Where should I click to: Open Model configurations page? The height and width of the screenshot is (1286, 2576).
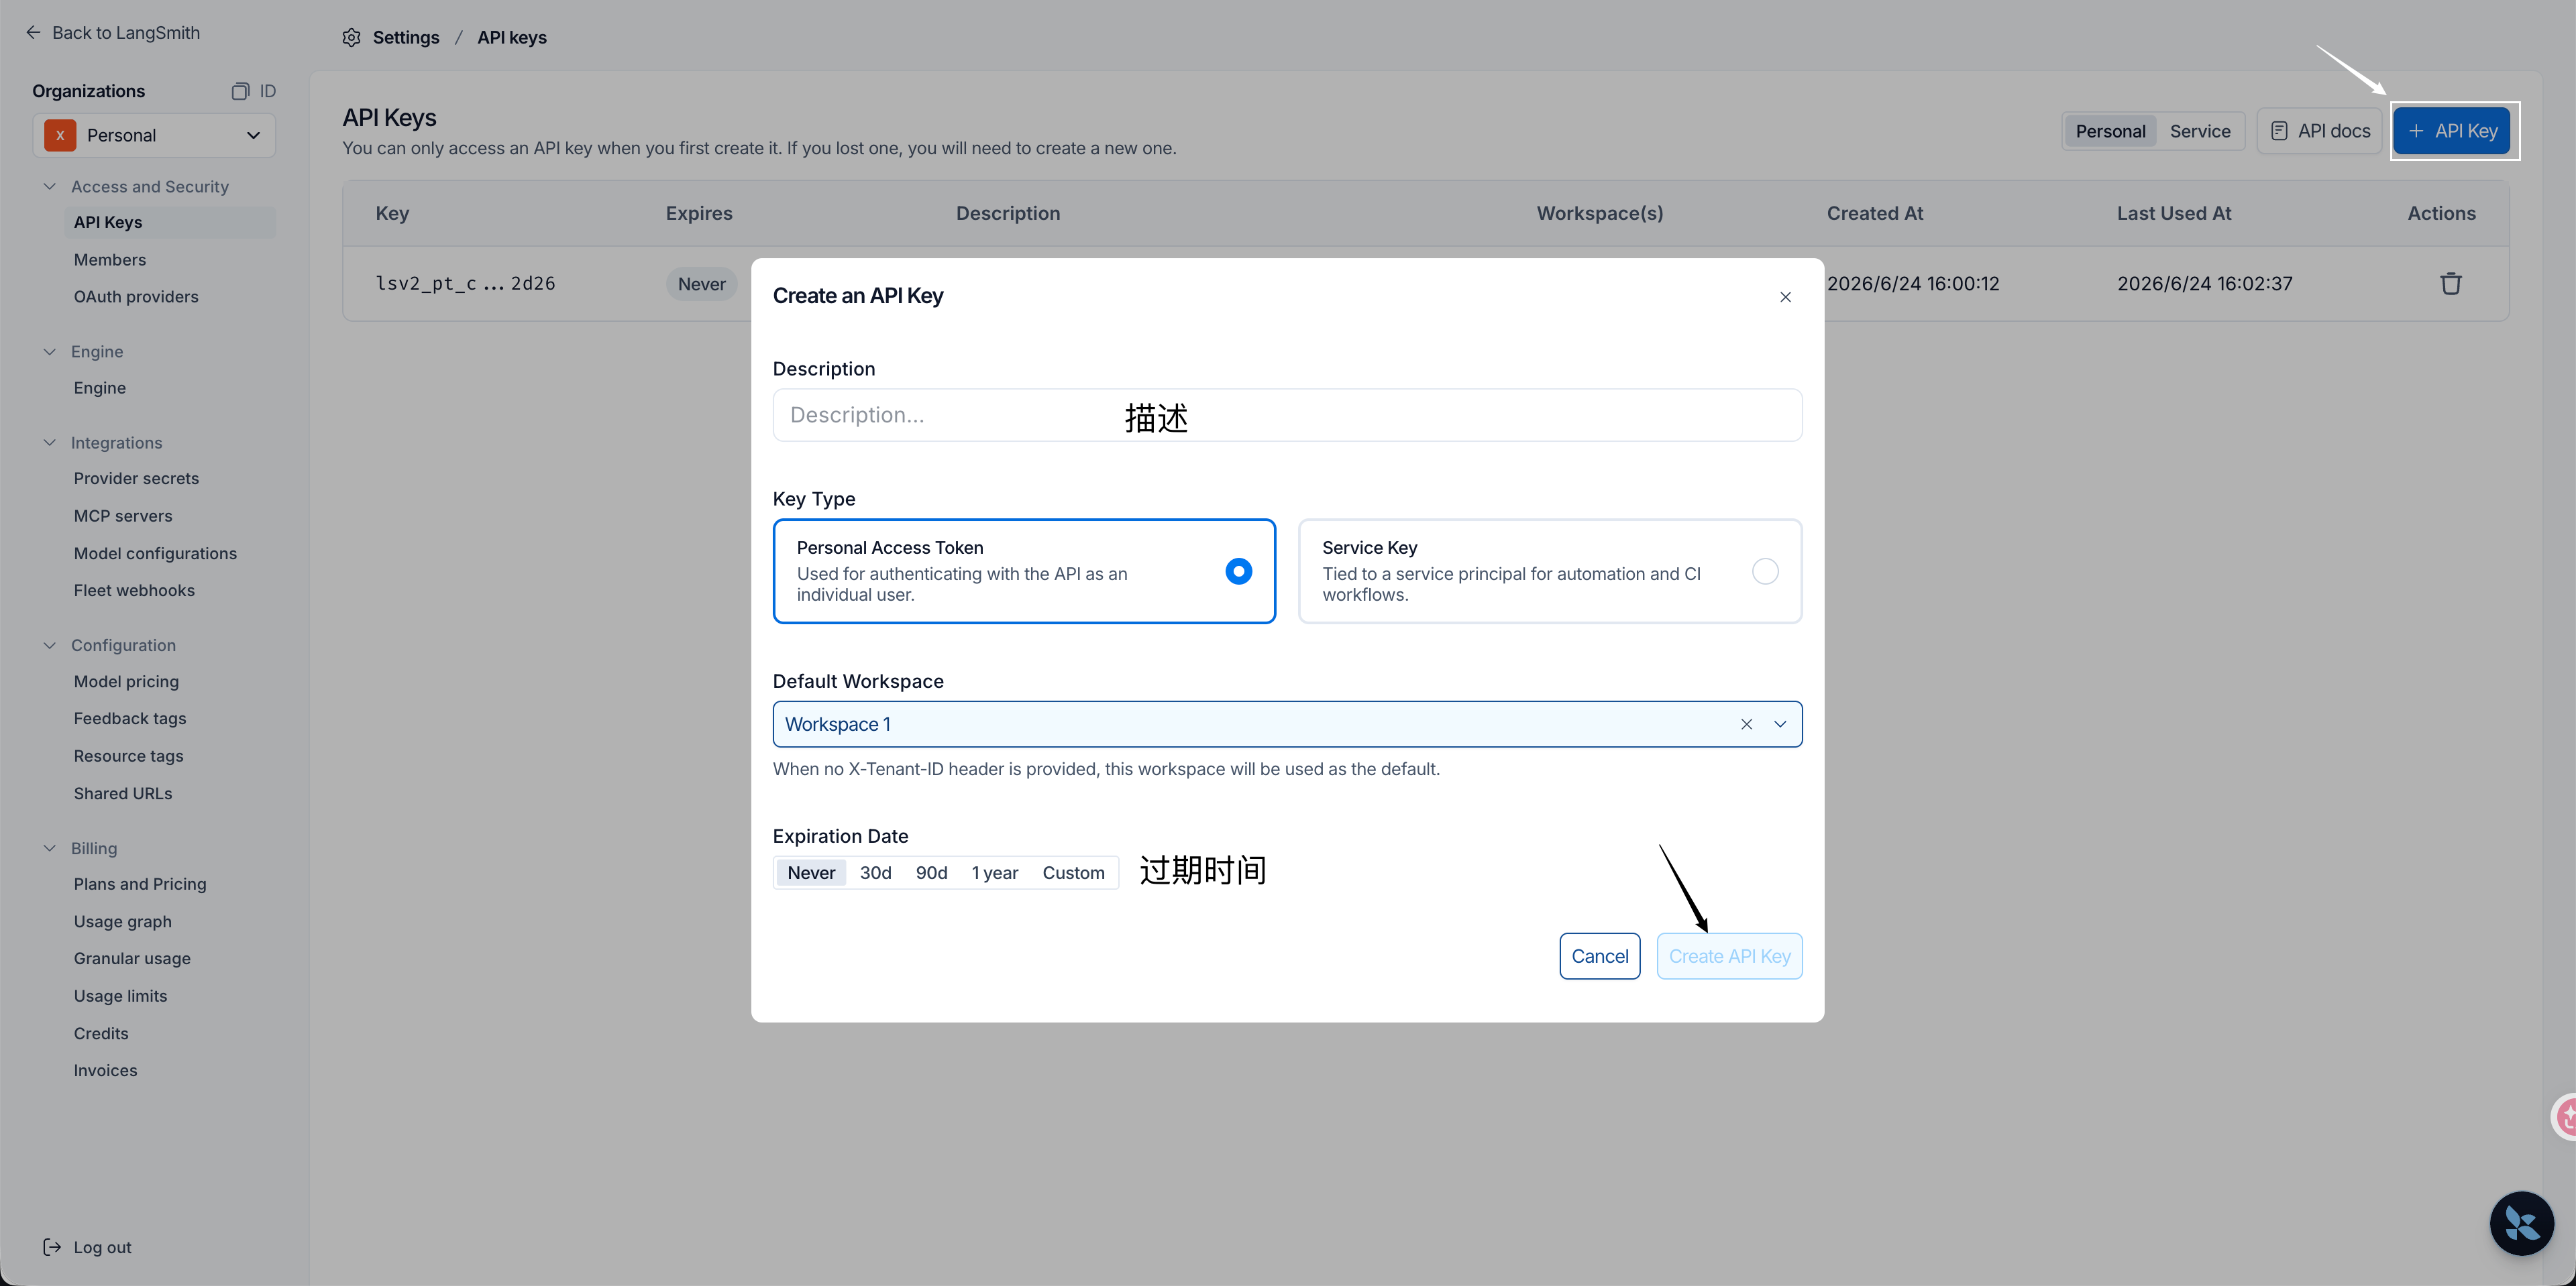pyautogui.click(x=155, y=554)
